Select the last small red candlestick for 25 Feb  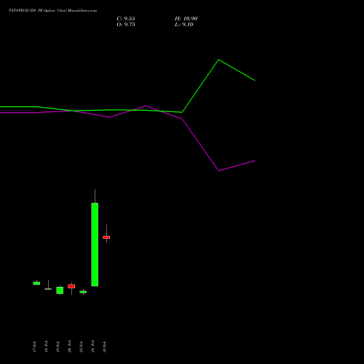pos(106,237)
